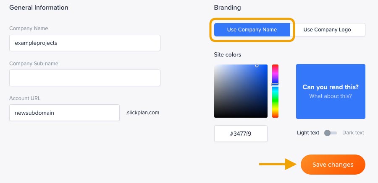
Task: Click the "What about this?" preview subtext
Action: 331,96
